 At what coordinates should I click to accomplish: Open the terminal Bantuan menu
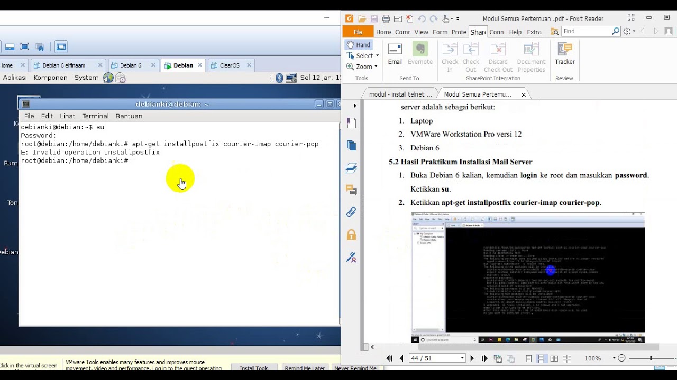[x=129, y=116]
